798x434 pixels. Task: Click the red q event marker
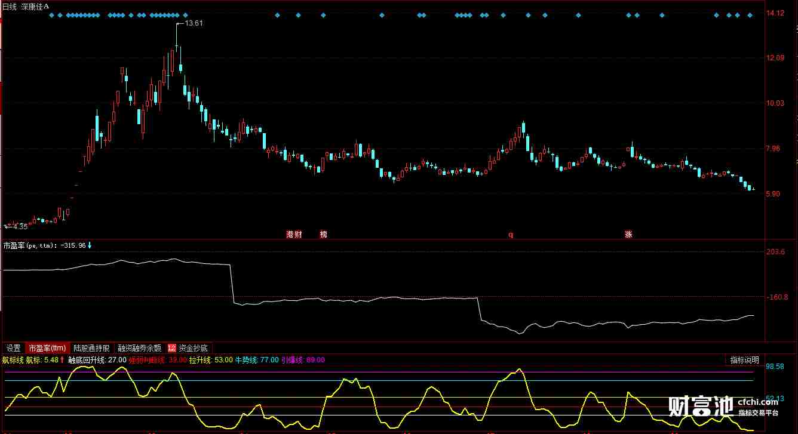click(511, 235)
